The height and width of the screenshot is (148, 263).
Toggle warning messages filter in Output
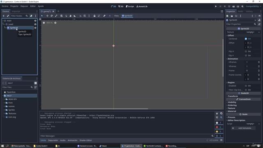tap(219, 132)
